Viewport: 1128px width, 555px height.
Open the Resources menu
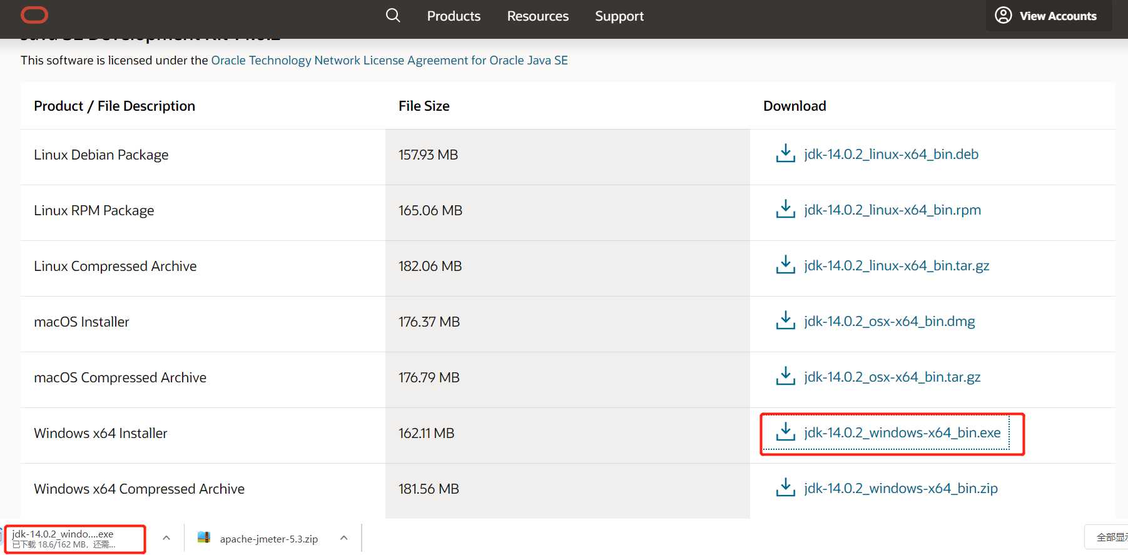pos(538,16)
